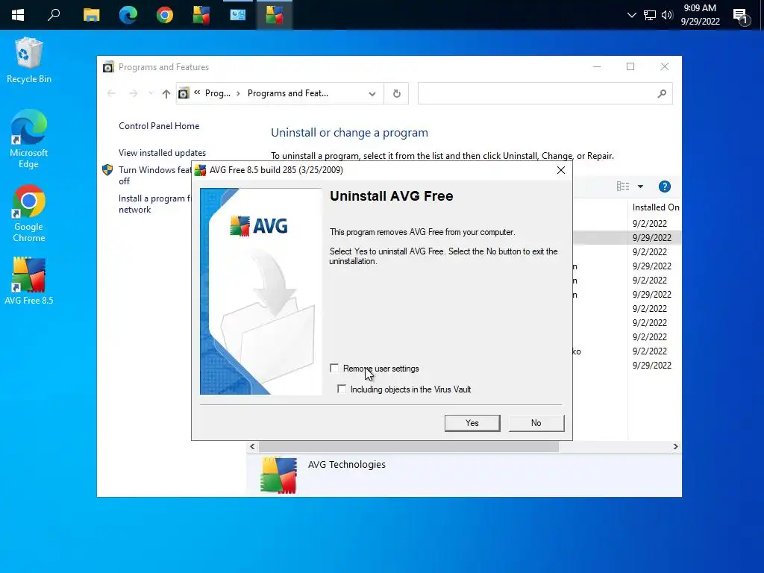Confirm uninstall with Yes button
The width and height of the screenshot is (764, 573).
(472, 423)
